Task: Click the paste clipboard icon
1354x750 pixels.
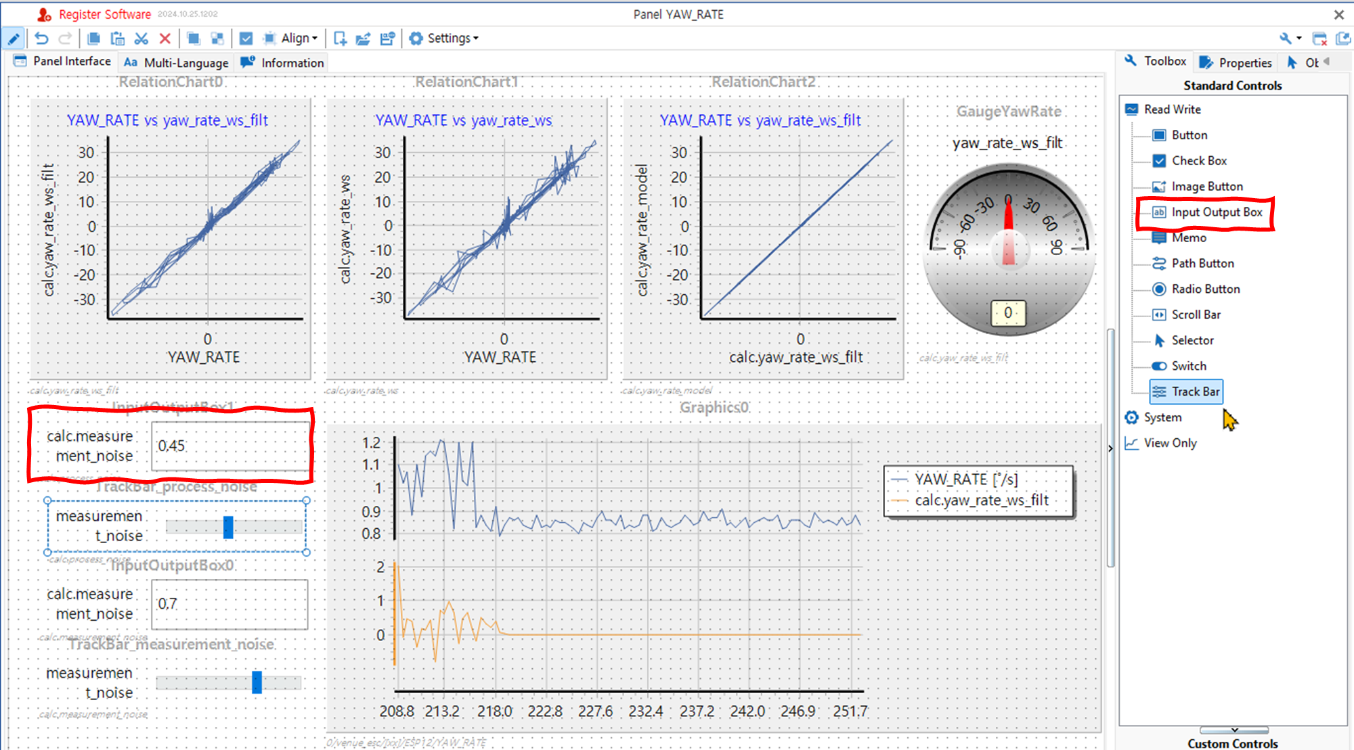Action: tap(117, 39)
